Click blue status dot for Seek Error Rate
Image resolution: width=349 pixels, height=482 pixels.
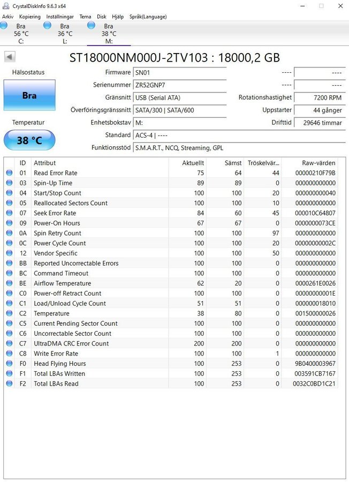9,213
